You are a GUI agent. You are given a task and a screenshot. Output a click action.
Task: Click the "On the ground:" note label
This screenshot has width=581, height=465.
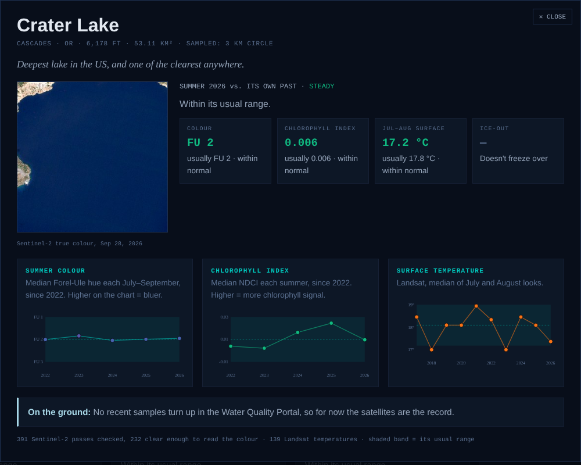(x=59, y=412)
